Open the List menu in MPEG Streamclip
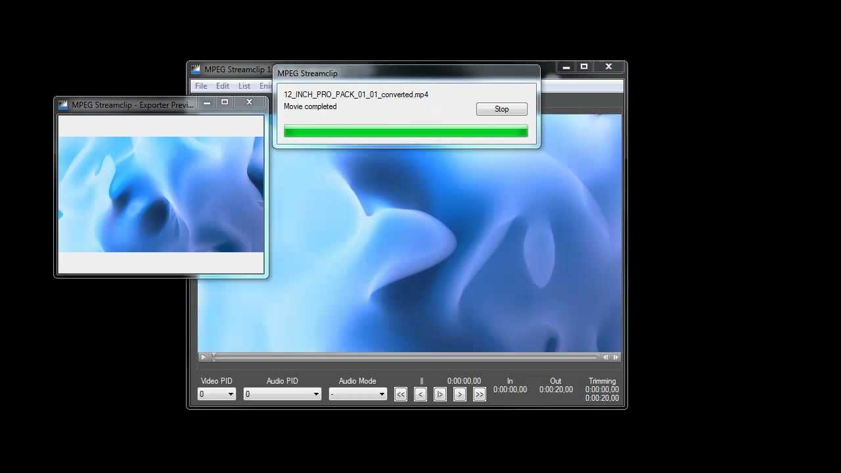The width and height of the screenshot is (841, 473). pyautogui.click(x=244, y=86)
